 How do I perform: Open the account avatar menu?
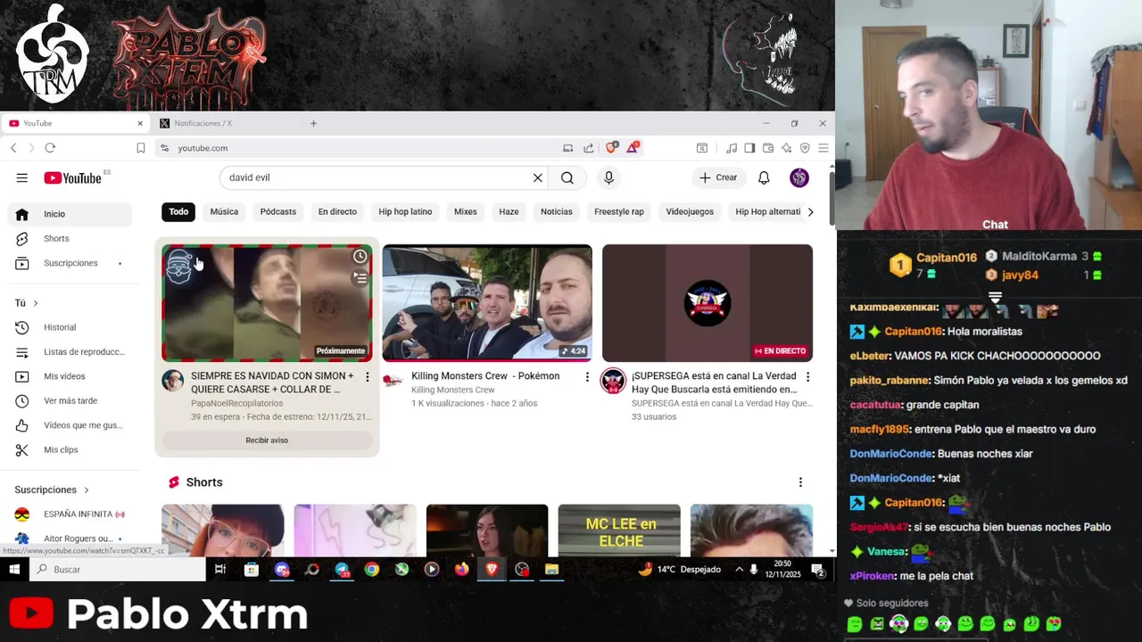(799, 177)
